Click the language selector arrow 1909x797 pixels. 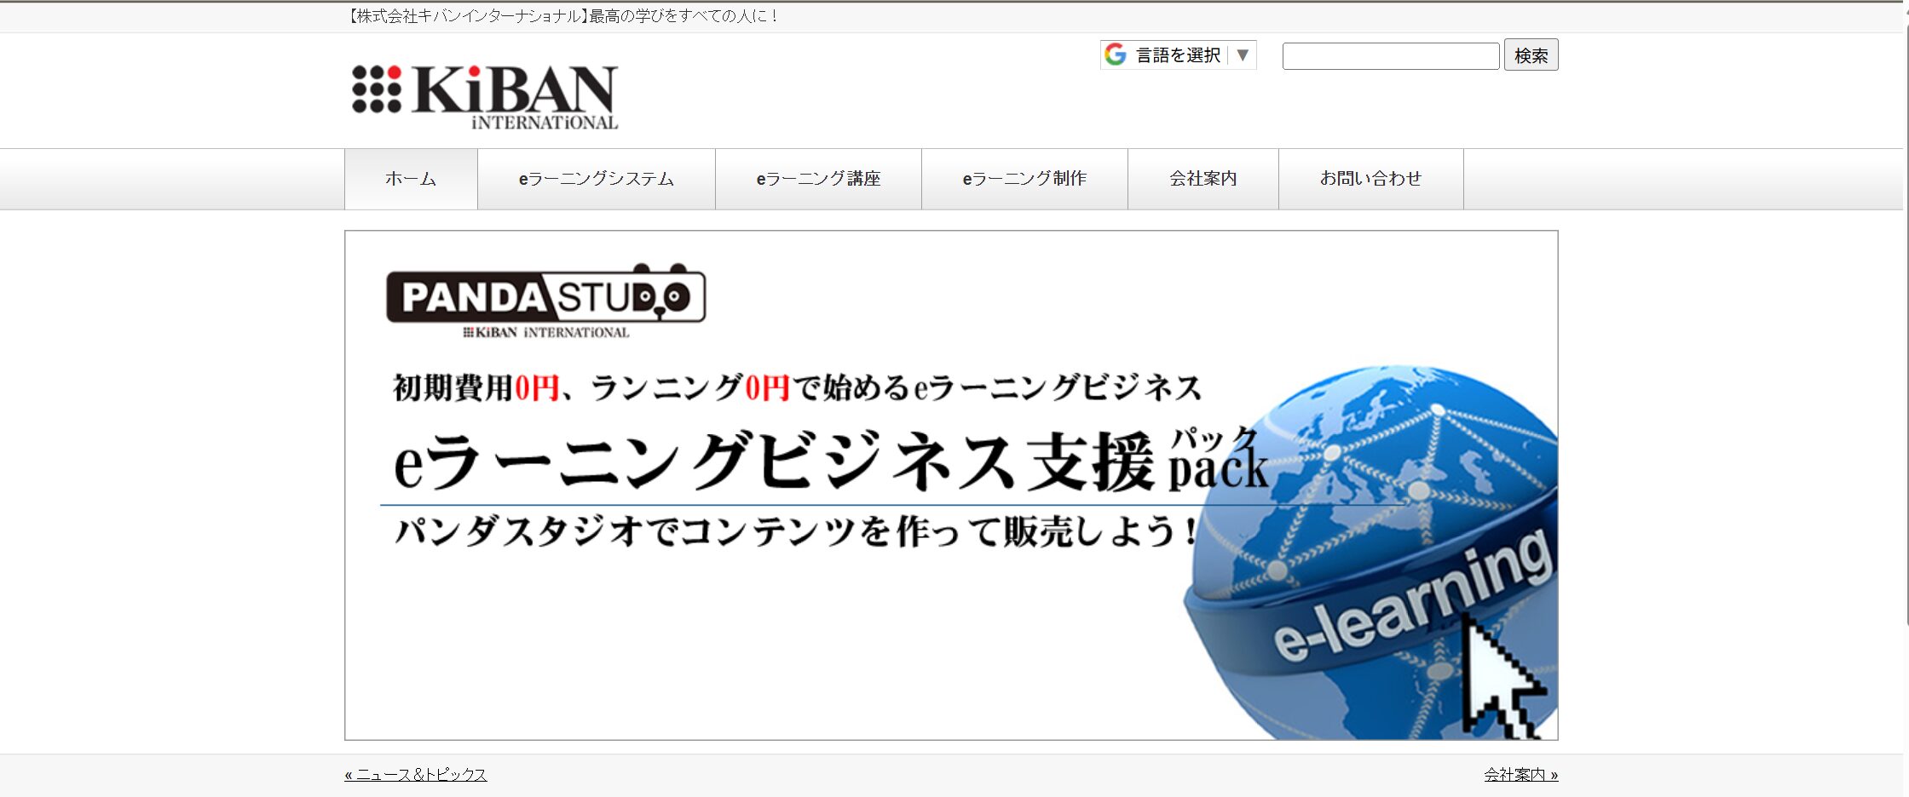[1243, 55]
